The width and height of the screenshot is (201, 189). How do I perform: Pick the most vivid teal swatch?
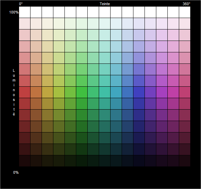pyautogui.click(x=105, y=92)
